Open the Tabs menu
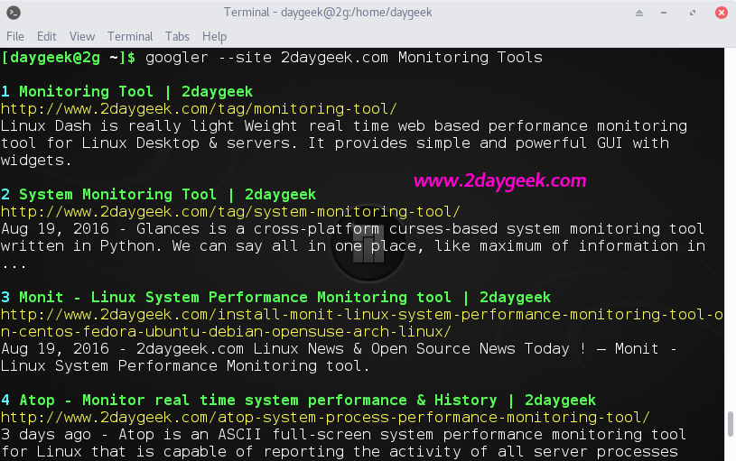The width and height of the screenshot is (736, 461). tap(177, 37)
